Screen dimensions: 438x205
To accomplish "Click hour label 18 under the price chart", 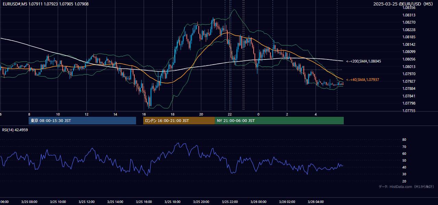I will pyautogui.click(x=172, y=114).
